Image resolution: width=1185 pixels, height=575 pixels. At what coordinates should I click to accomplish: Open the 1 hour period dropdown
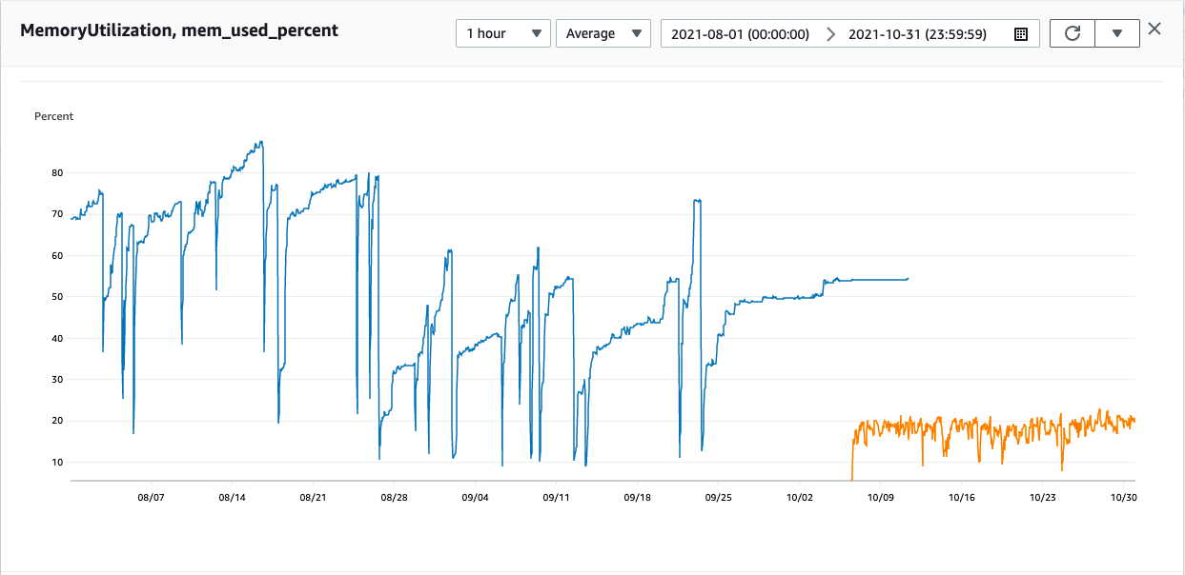502,33
